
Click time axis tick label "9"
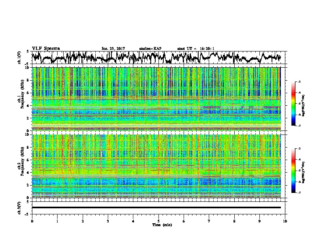pyautogui.click(x=259, y=221)
